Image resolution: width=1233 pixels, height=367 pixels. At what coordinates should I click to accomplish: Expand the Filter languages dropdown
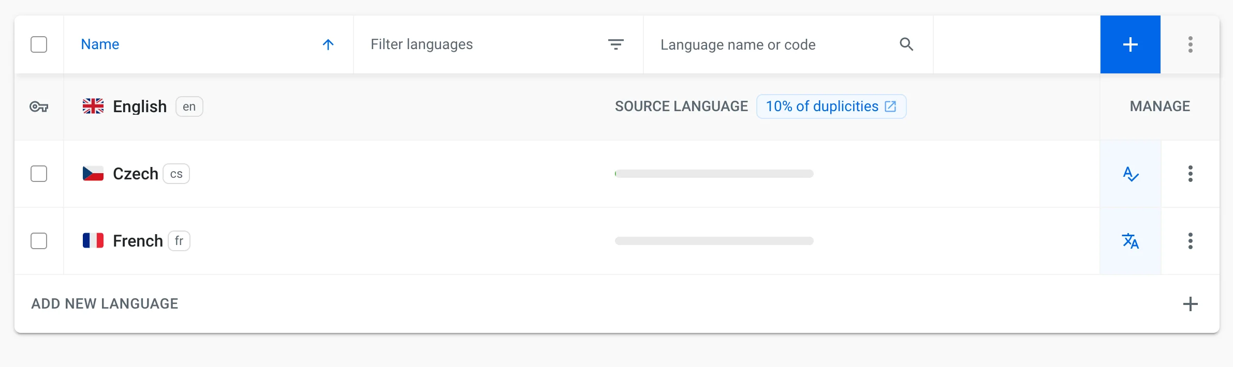615,44
